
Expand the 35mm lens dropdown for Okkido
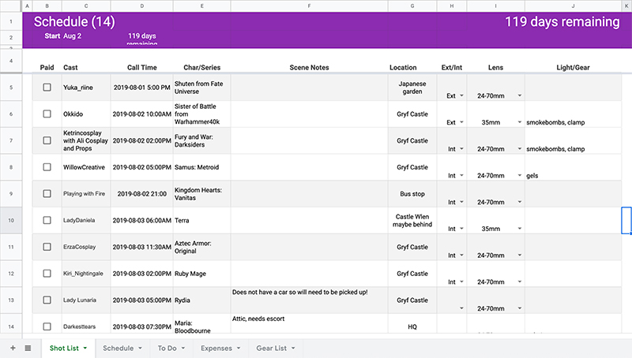pyautogui.click(x=519, y=122)
